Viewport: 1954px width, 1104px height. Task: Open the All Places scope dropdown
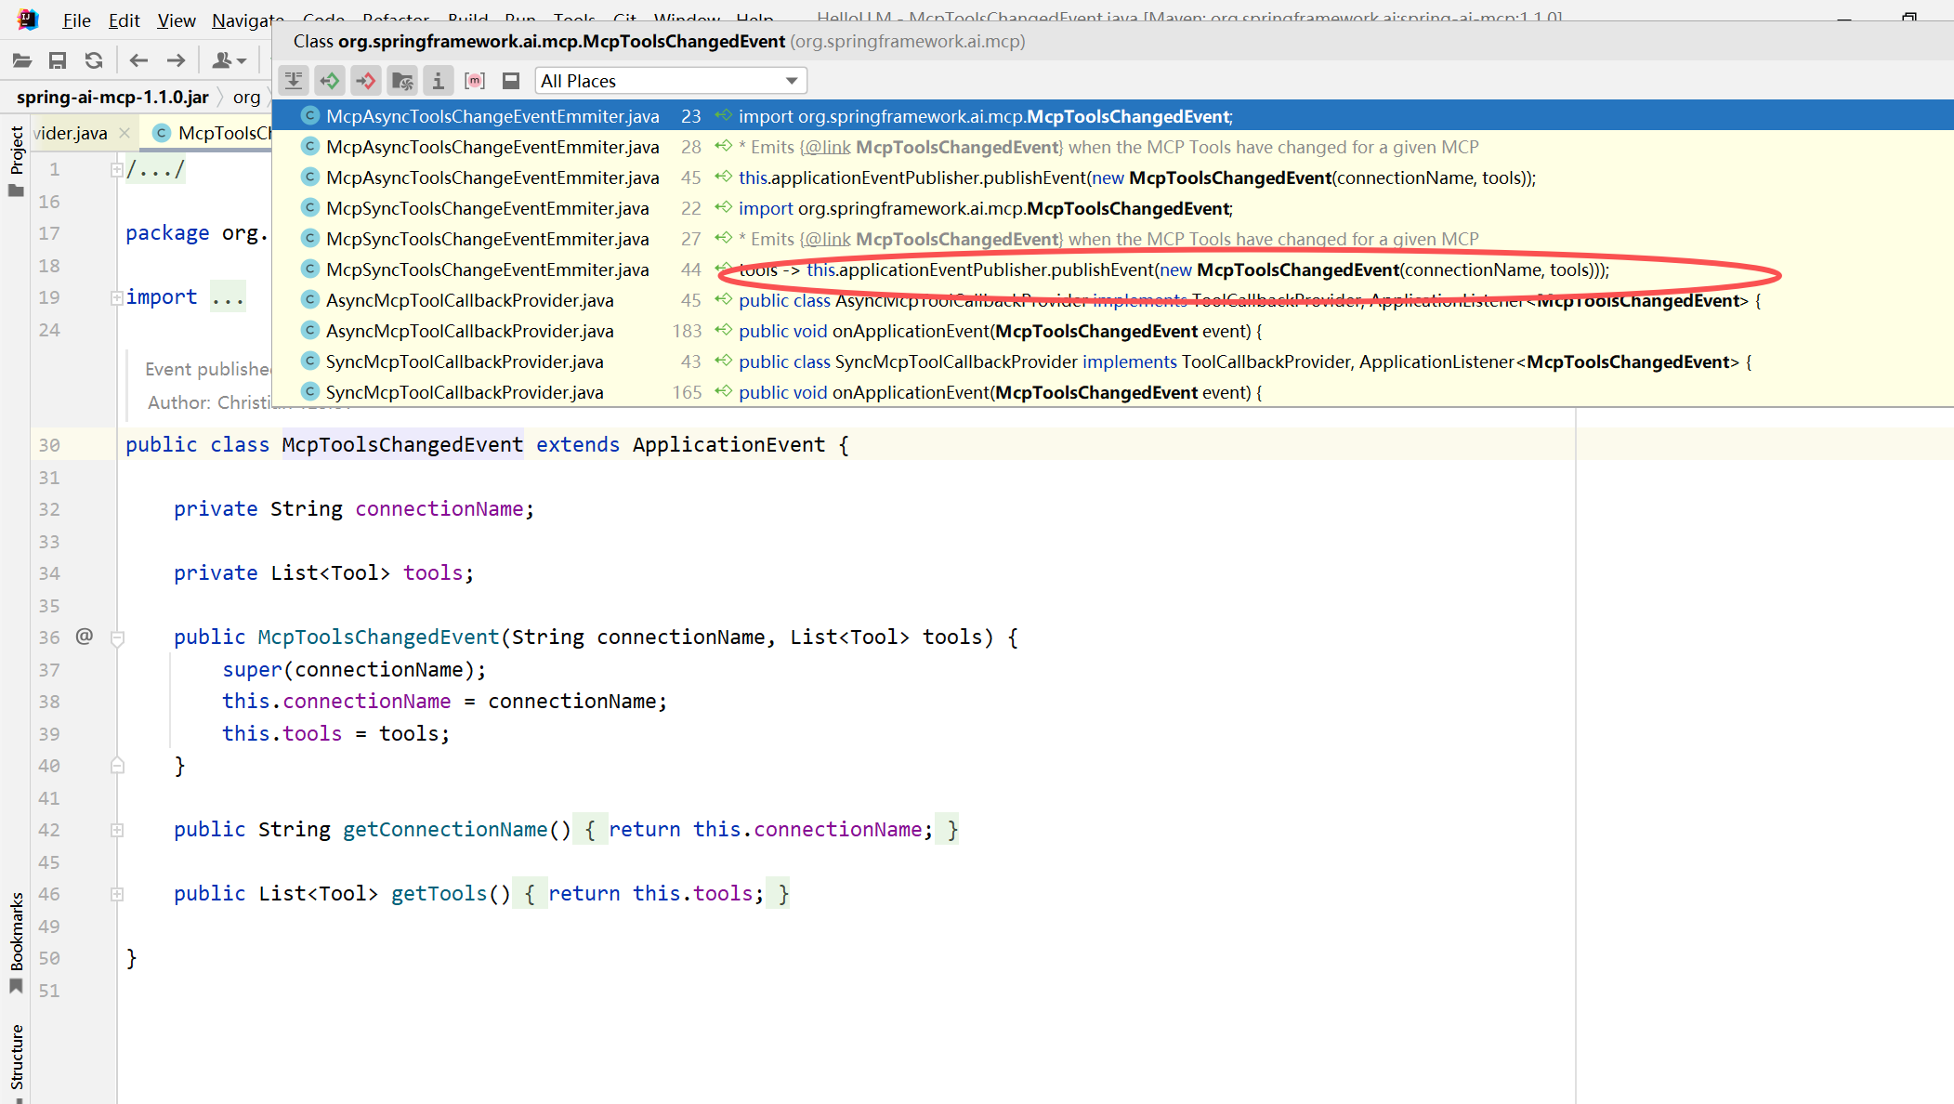tap(670, 81)
